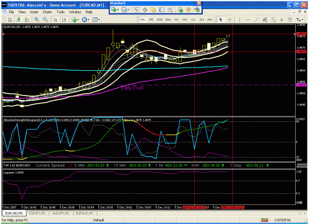The width and height of the screenshot is (309, 224).
Task: Show the Data Window using its toolbar icon
Action: [145, 9]
